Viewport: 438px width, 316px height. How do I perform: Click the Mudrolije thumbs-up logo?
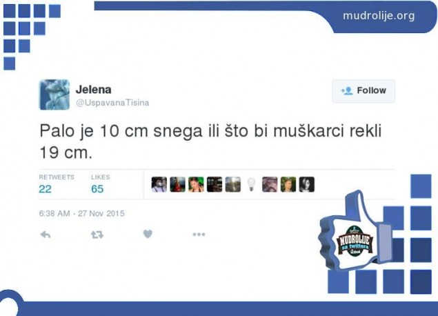354,241
